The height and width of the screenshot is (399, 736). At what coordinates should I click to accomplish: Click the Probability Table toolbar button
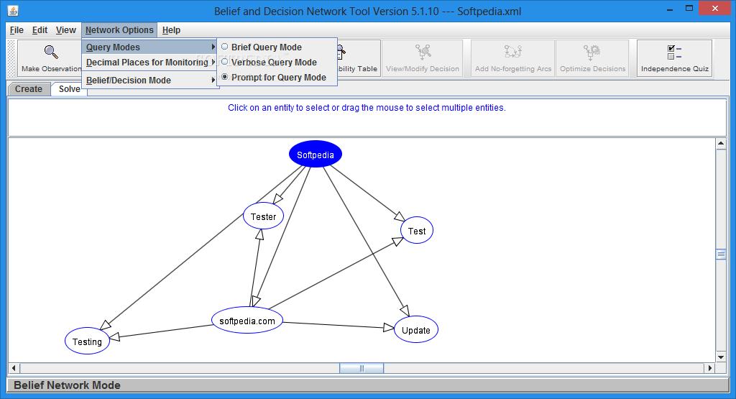point(359,58)
